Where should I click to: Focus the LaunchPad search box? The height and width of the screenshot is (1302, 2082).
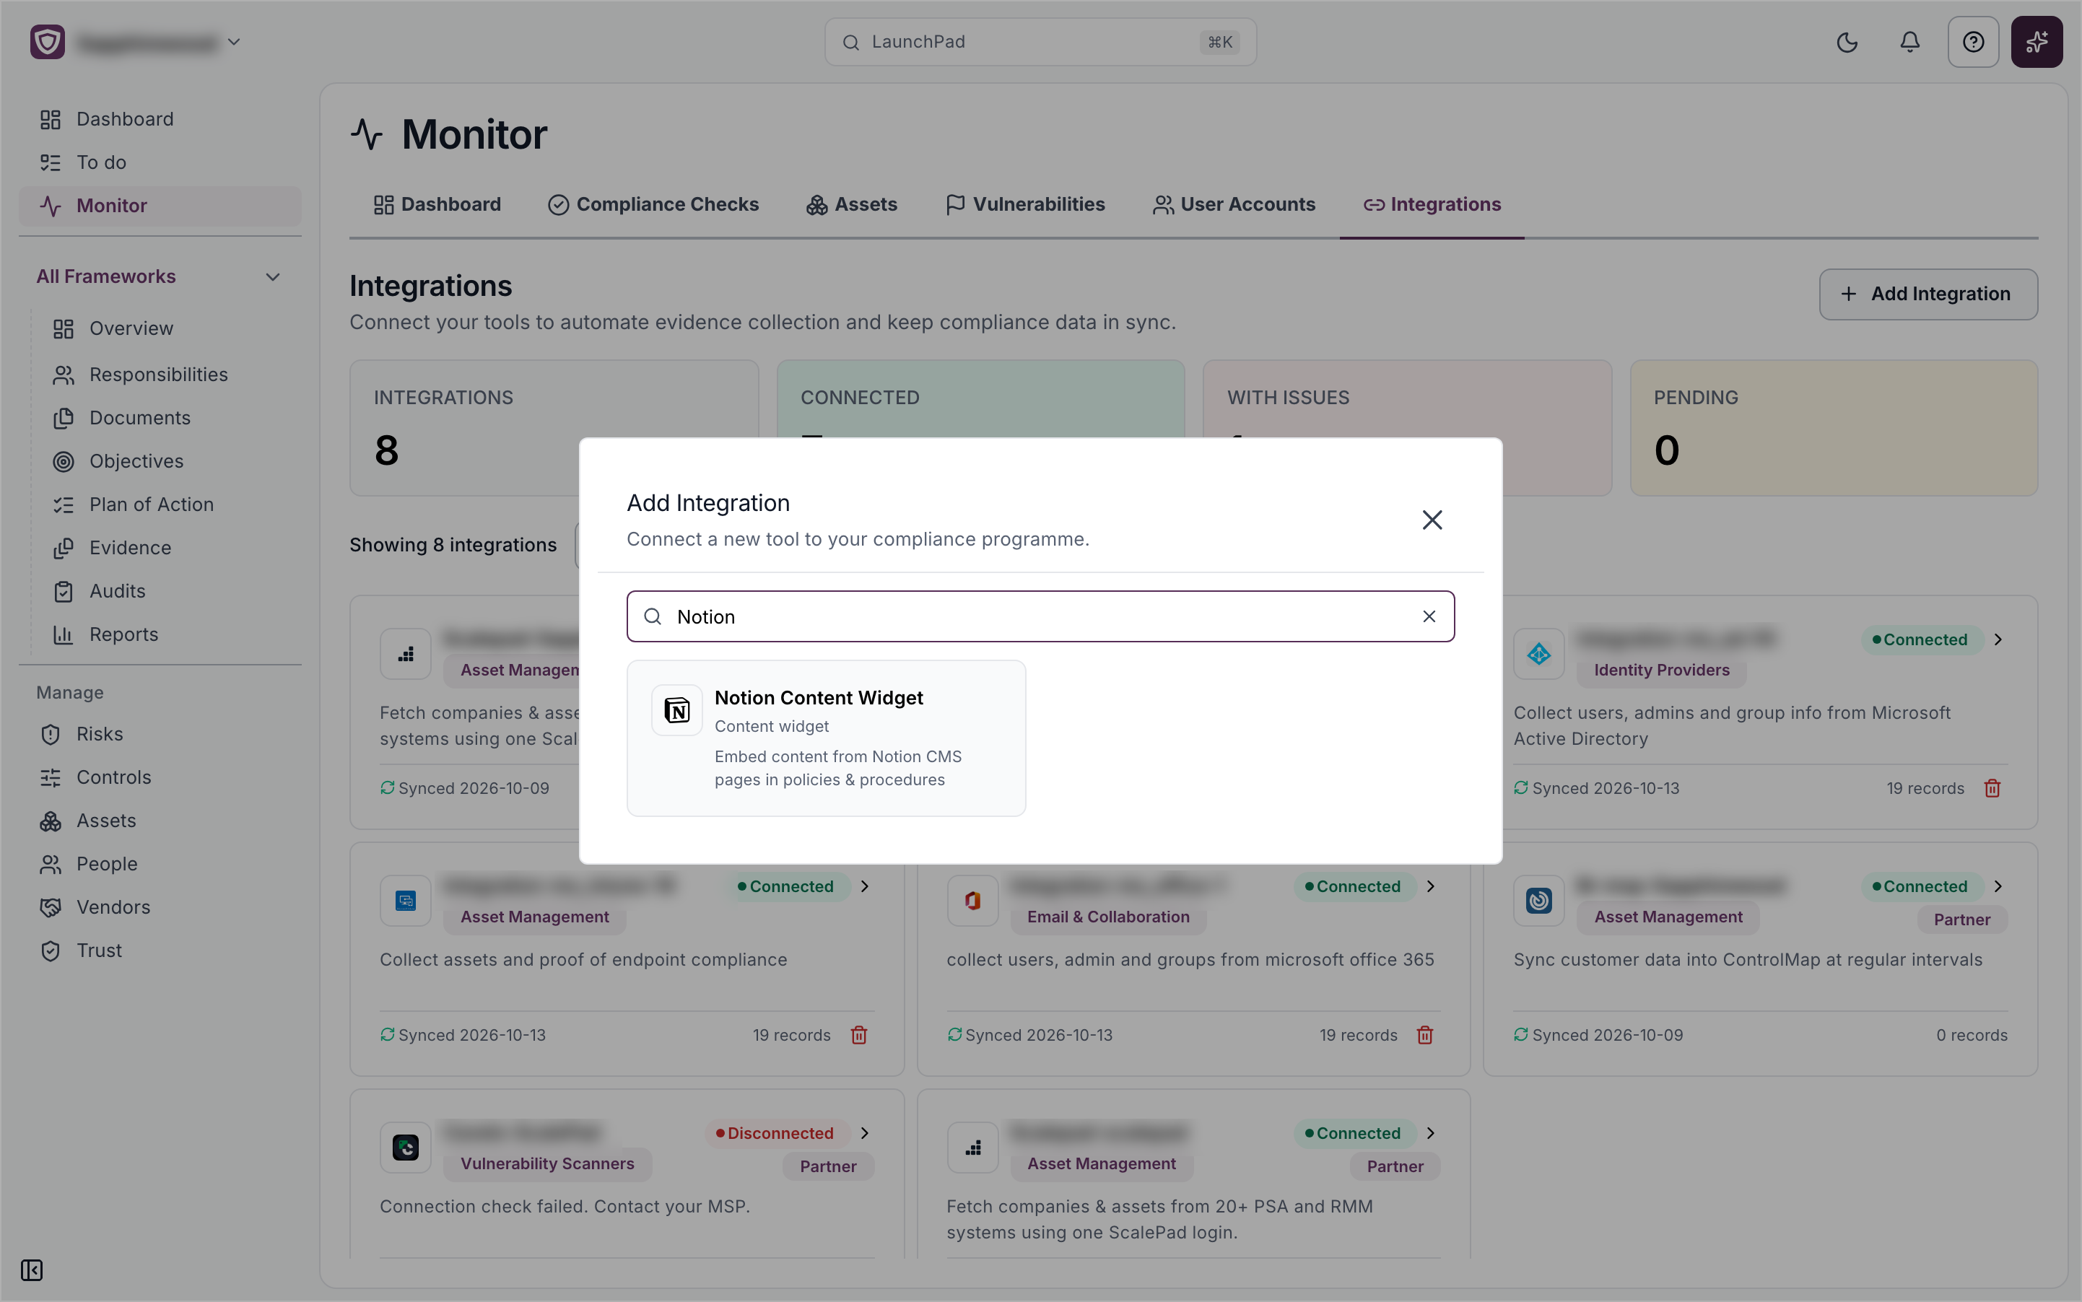1040,42
